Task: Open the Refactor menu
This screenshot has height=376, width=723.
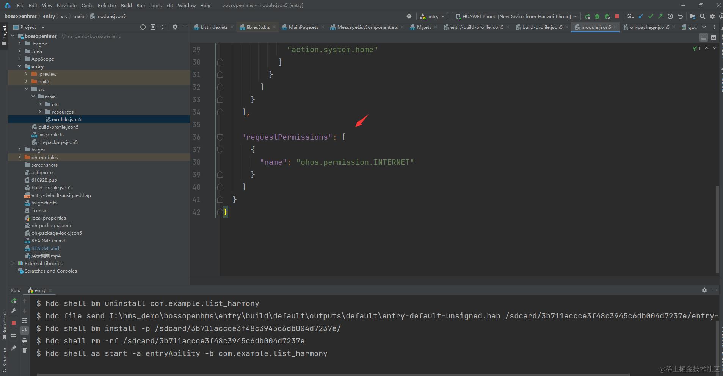Action: coord(107,5)
